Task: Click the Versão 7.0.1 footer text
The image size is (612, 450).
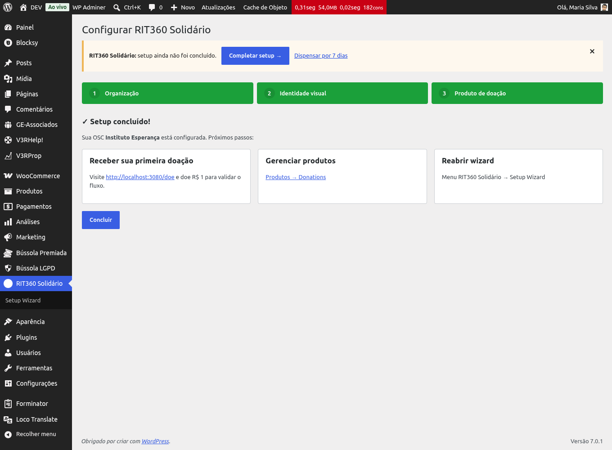Action: [x=586, y=441]
